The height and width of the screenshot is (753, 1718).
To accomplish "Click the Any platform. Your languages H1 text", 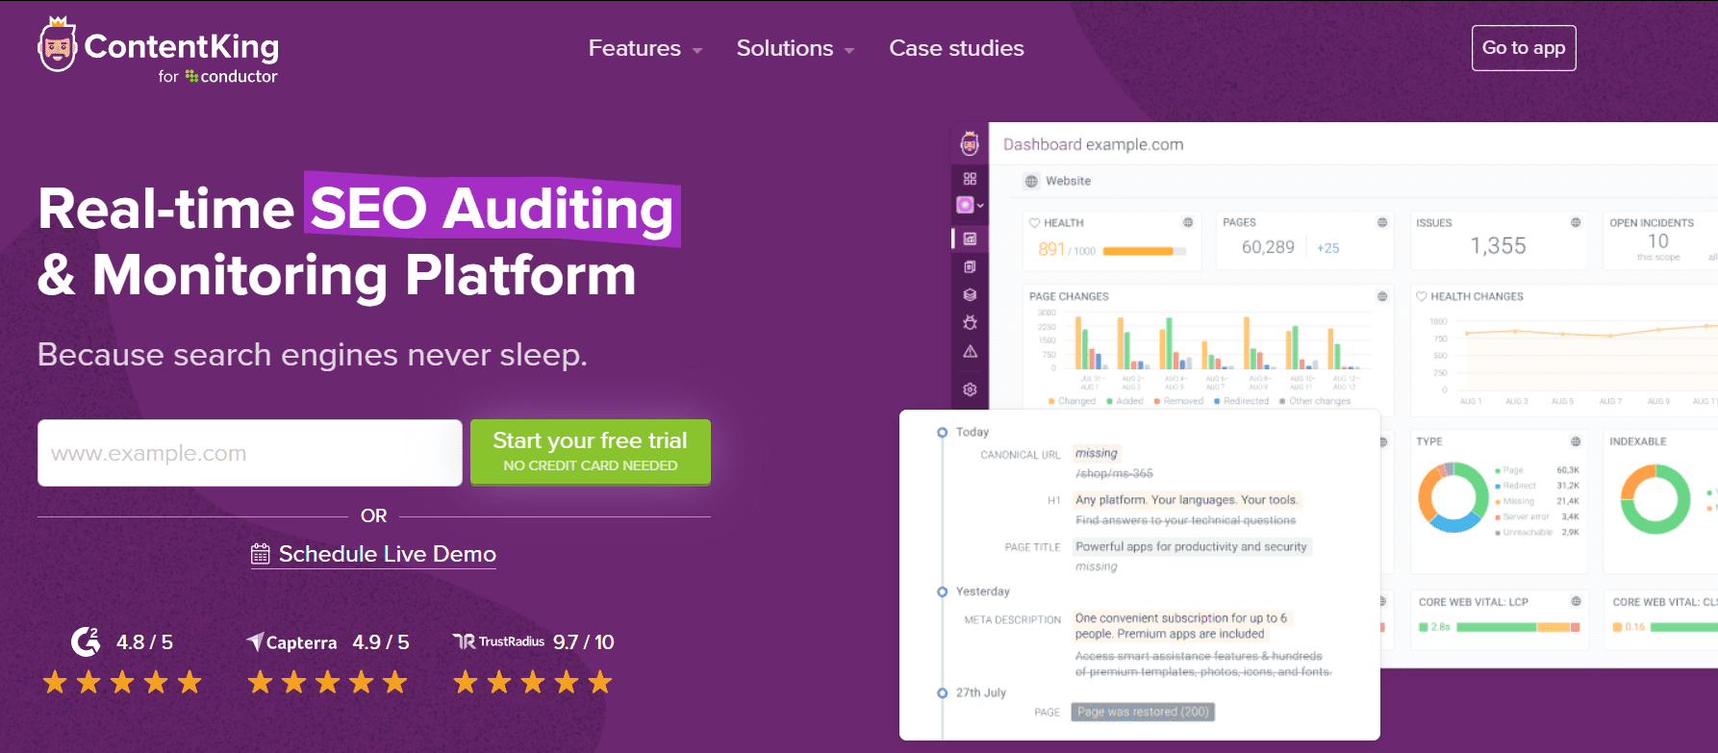I will click(x=1186, y=500).
